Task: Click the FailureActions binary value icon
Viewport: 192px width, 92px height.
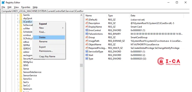Action: tap(87, 34)
